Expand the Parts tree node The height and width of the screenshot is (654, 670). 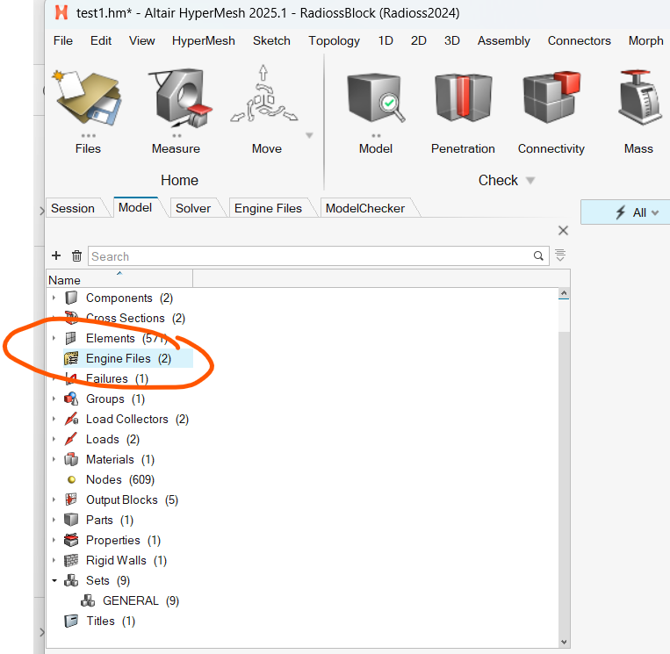(54, 520)
